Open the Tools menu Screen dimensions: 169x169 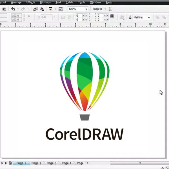pos(82,2)
